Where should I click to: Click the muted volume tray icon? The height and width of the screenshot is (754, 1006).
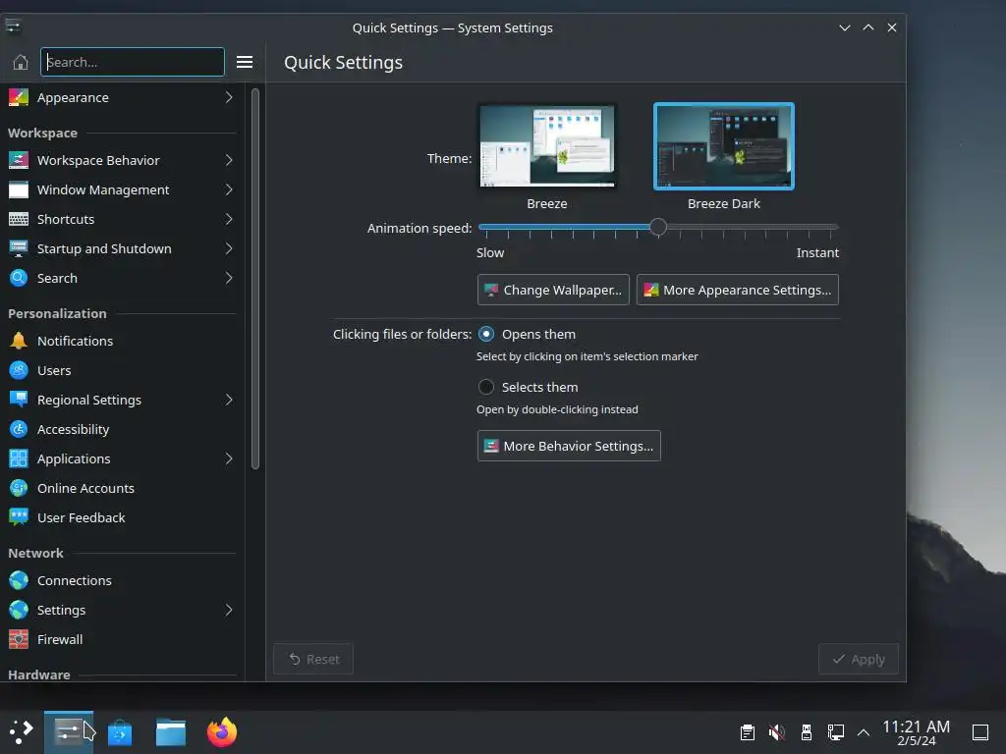(777, 732)
